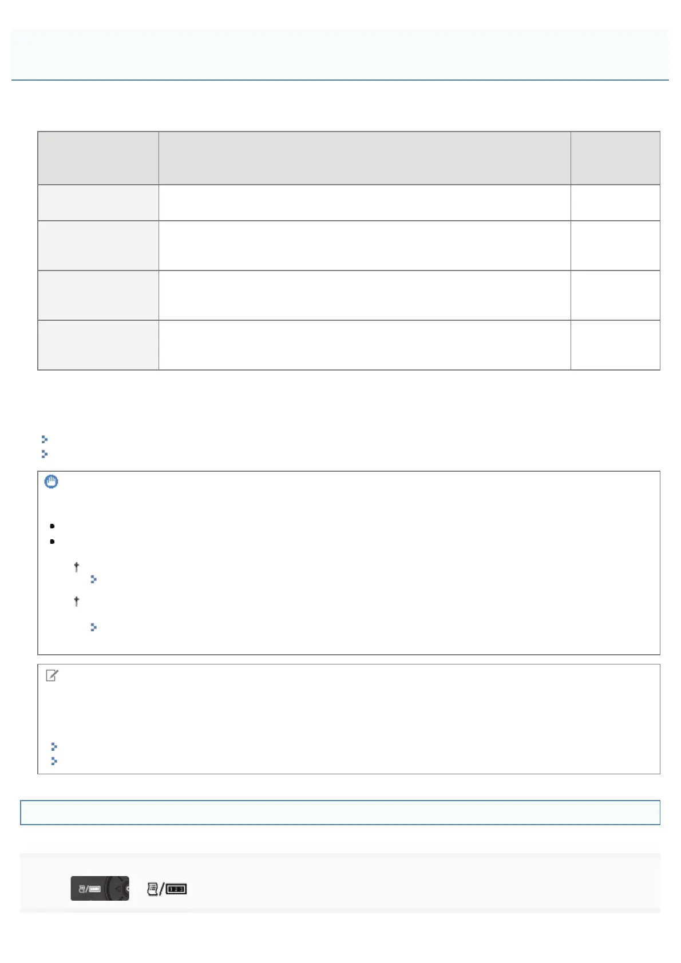The width and height of the screenshot is (681, 963).
Task: Open the second arrow link in the note box
Action: (x=54, y=761)
